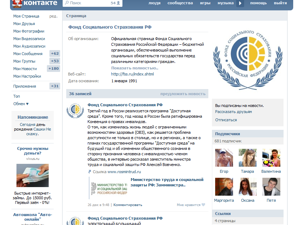Open люди in the top menu
300x225 pixels.
pyautogui.click(x=154, y=3)
